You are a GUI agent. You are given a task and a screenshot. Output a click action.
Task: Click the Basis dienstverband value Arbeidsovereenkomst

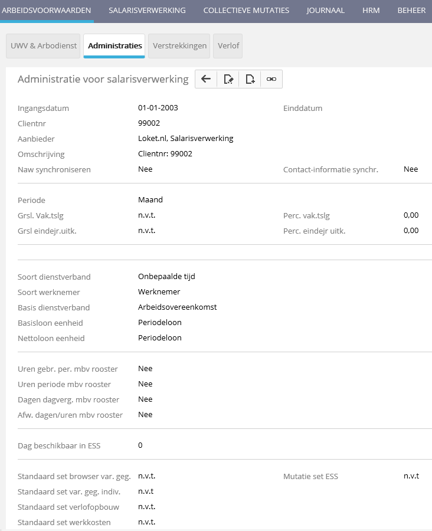coord(177,307)
